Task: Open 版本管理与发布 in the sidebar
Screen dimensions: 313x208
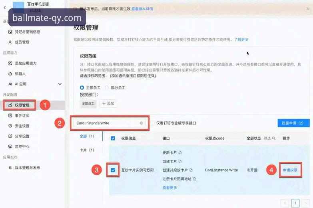Action: pos(24,168)
